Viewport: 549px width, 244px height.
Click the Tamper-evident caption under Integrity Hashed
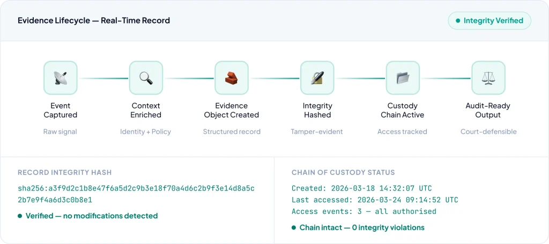[317, 132]
